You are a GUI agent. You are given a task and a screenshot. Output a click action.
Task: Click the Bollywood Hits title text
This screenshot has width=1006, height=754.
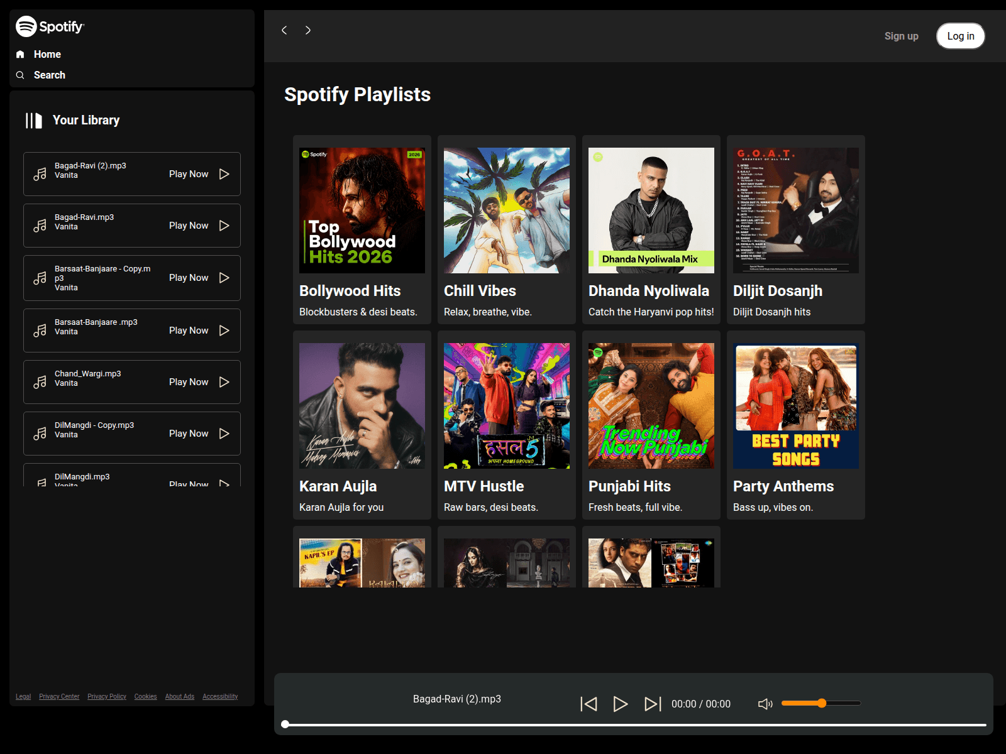(350, 291)
